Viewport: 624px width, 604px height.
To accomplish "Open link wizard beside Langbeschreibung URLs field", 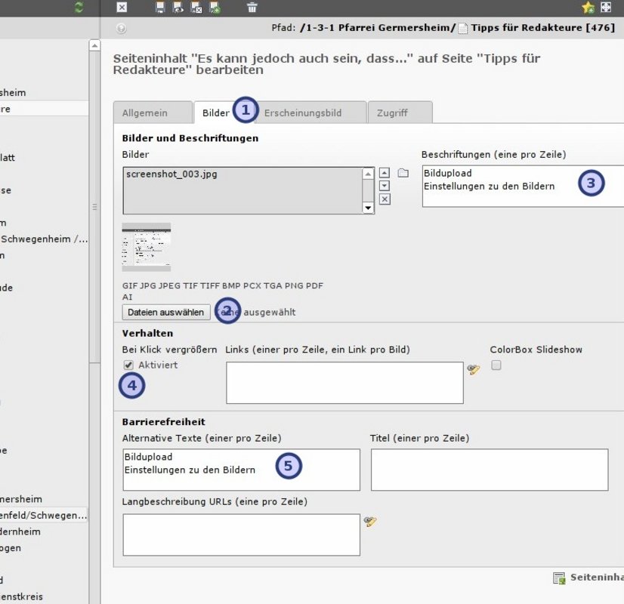I will pos(370,521).
